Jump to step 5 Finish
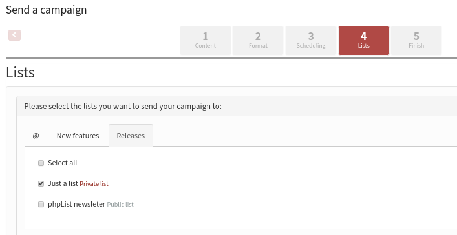Viewport: 457px width, 235px height. click(416, 41)
